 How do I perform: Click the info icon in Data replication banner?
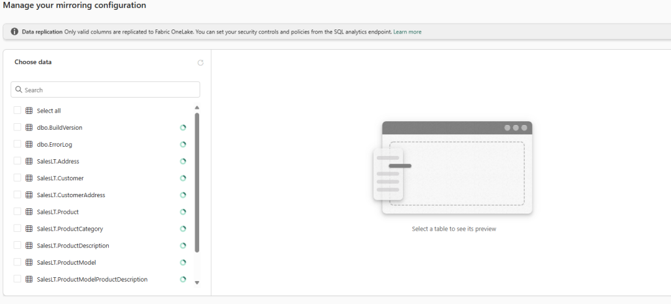pos(14,31)
